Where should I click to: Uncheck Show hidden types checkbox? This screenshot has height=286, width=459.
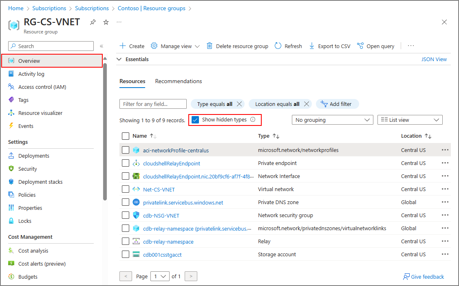click(195, 120)
